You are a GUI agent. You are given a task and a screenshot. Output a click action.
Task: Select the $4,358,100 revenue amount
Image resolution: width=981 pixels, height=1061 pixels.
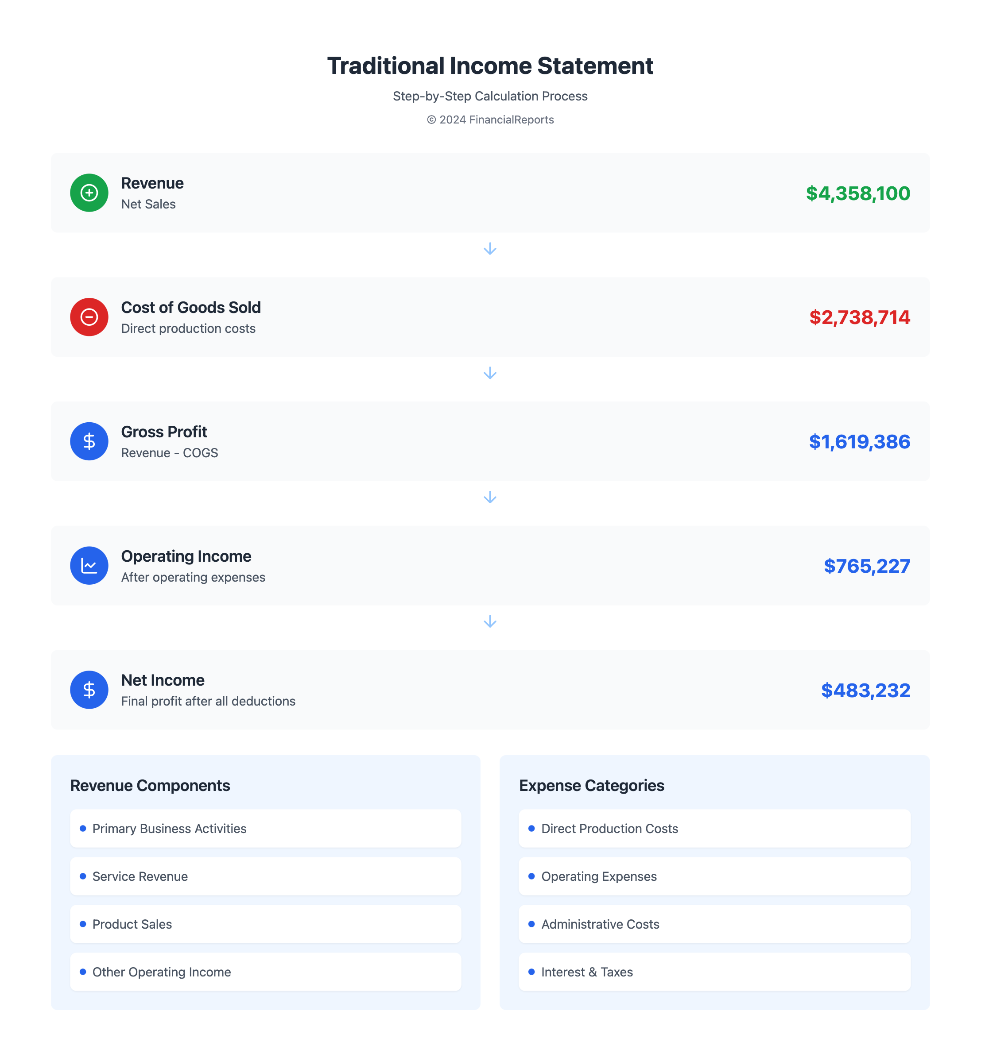[x=857, y=193]
